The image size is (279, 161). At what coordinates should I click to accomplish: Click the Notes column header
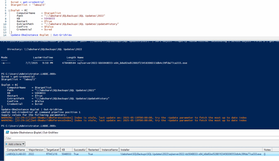point(267,150)
